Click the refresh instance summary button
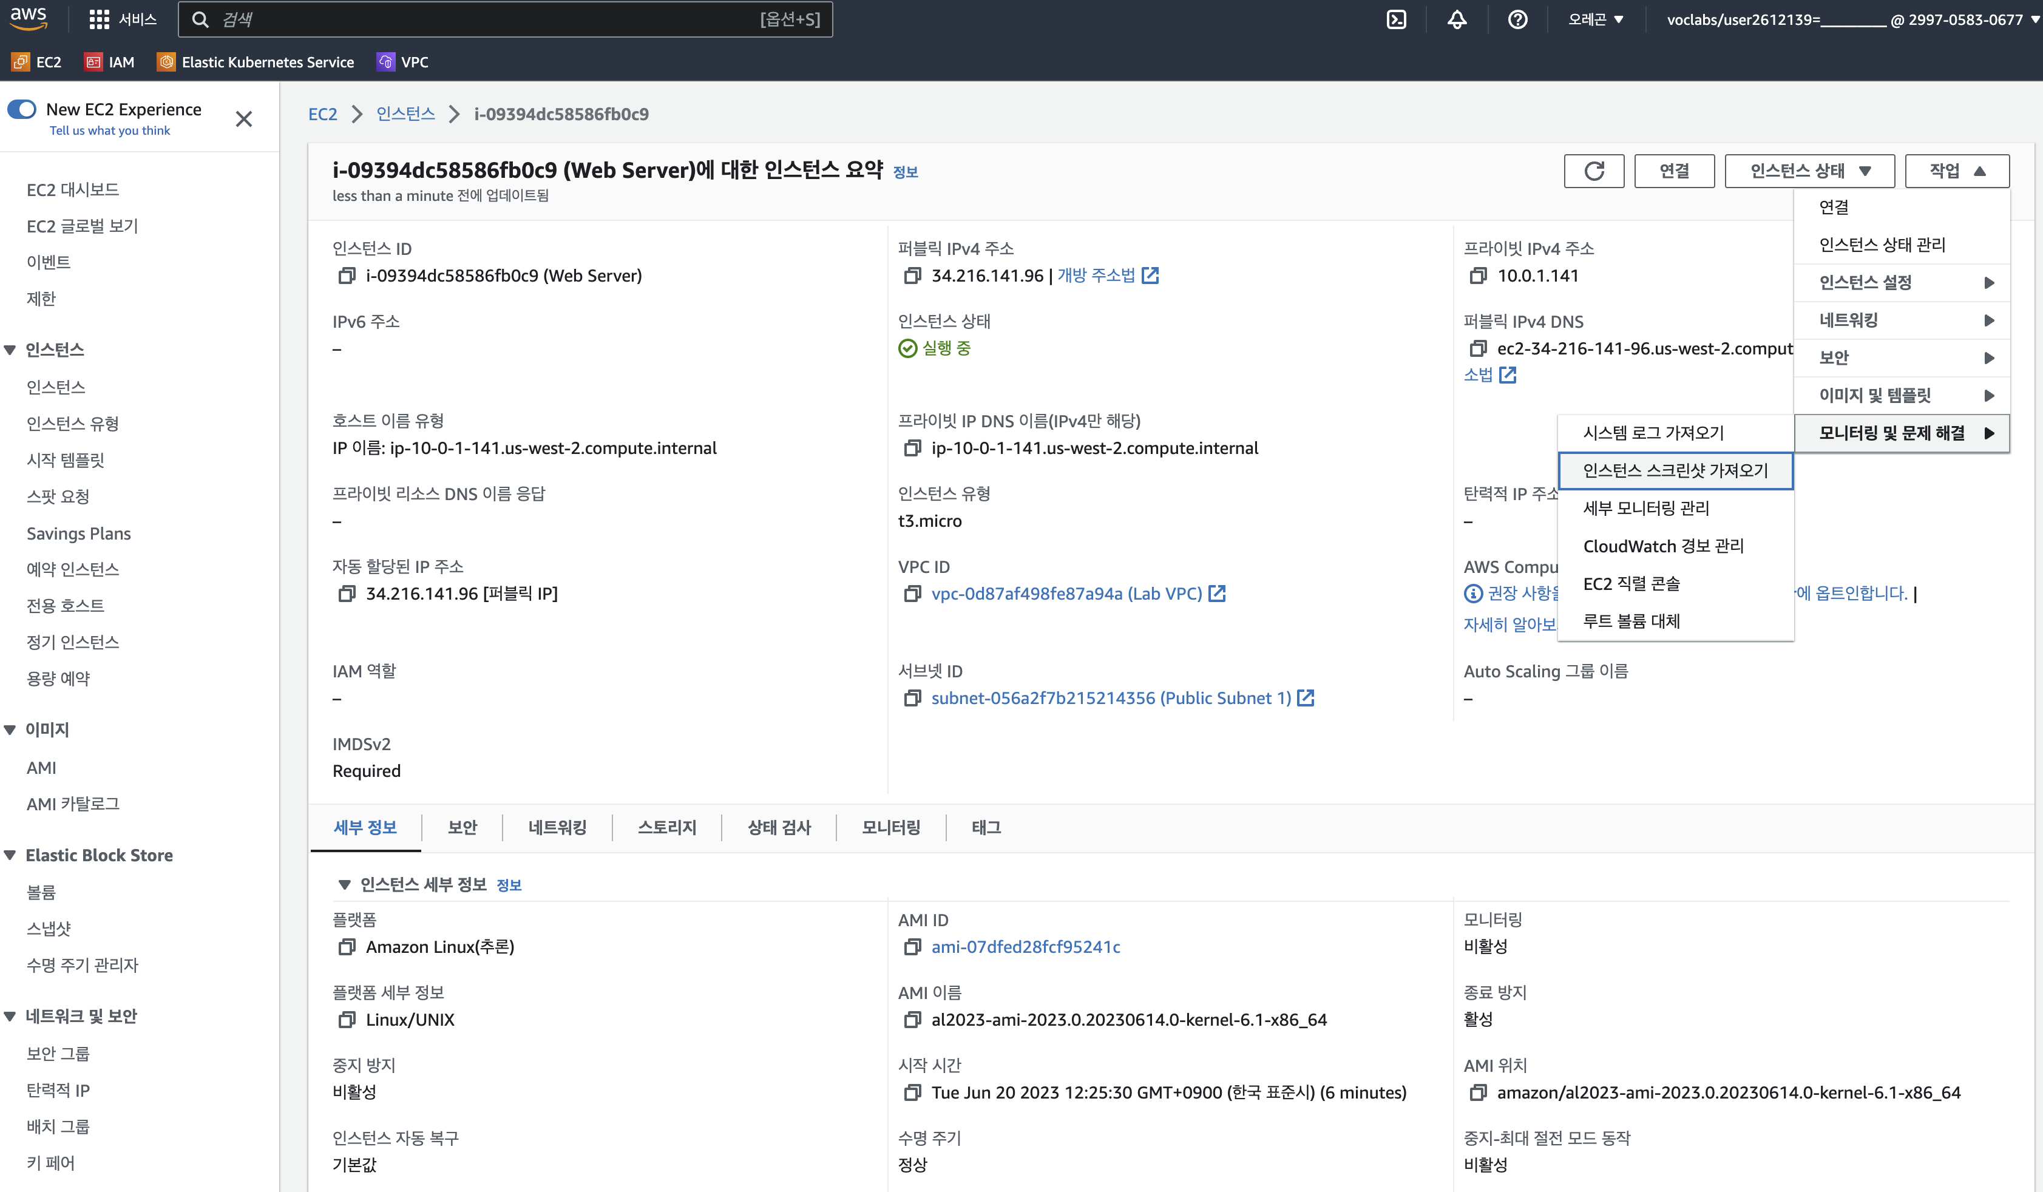Image resolution: width=2043 pixels, height=1192 pixels. click(x=1593, y=171)
